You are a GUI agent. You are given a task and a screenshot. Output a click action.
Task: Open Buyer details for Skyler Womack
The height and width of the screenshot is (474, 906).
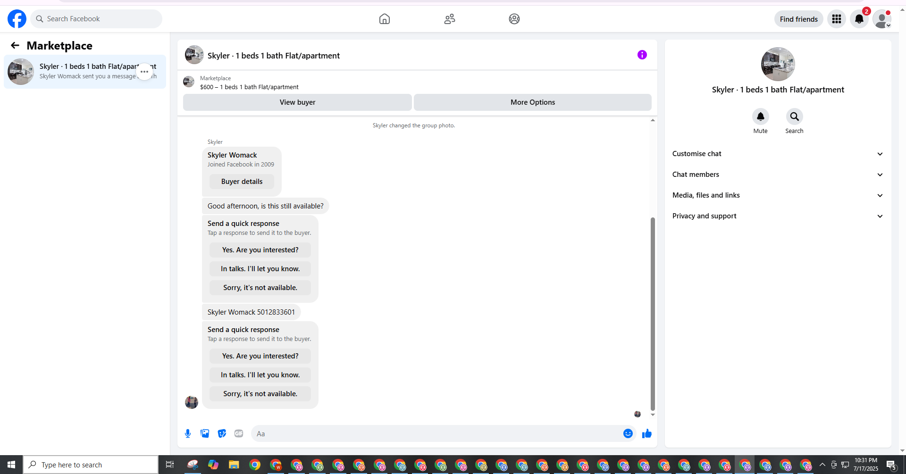(242, 182)
